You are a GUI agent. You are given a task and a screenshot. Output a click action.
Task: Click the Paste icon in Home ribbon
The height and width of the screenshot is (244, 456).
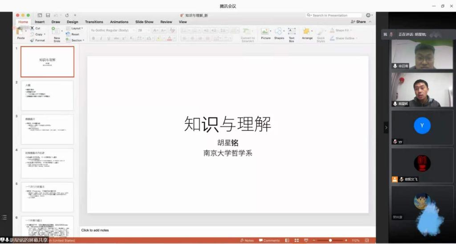click(20, 31)
